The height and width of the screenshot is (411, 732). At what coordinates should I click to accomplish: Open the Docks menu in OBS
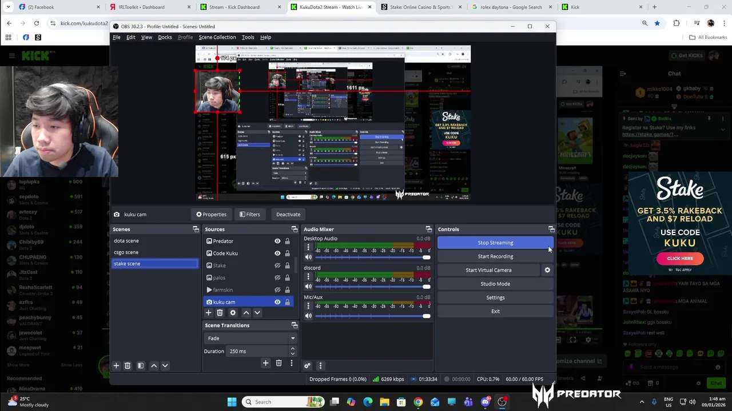165,37
